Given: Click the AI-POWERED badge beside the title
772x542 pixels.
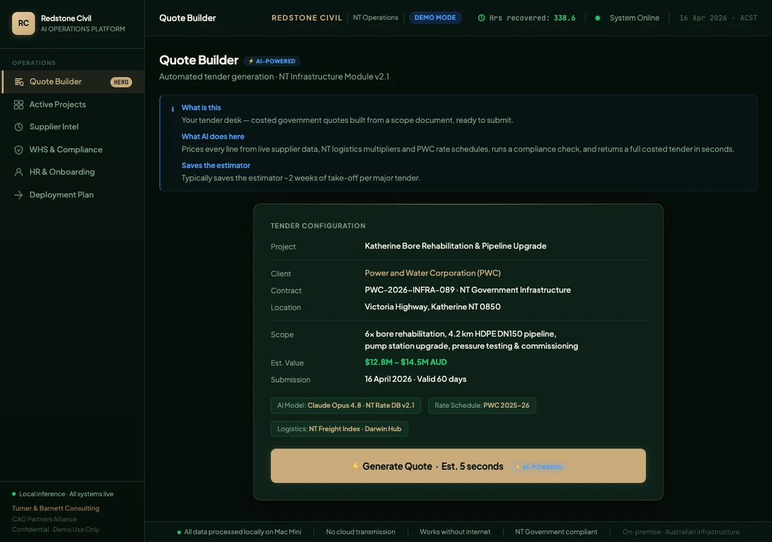Looking at the screenshot, I should click(272, 61).
